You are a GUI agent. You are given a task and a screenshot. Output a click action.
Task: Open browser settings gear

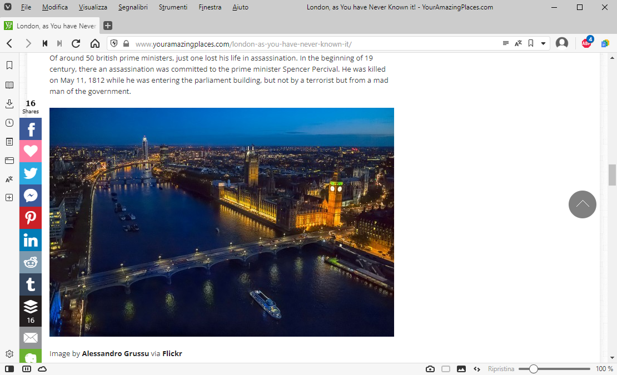click(x=9, y=354)
